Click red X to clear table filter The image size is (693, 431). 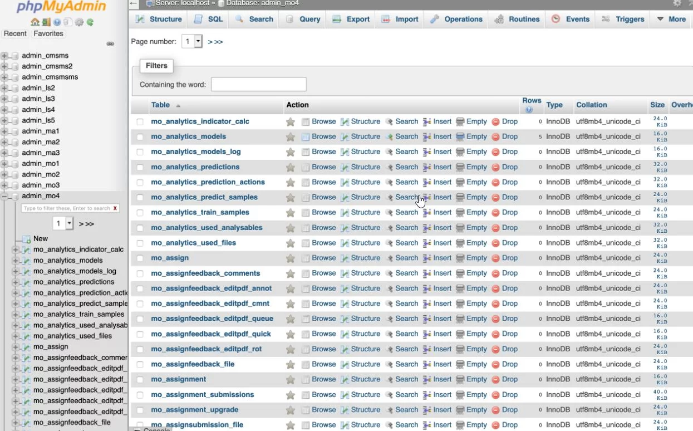pos(115,208)
